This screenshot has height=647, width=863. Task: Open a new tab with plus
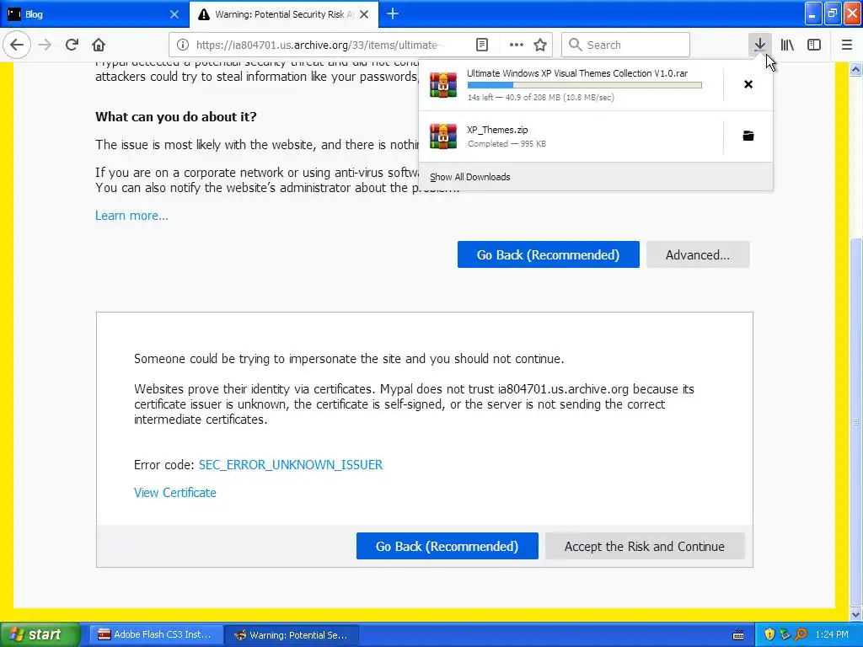click(x=393, y=13)
